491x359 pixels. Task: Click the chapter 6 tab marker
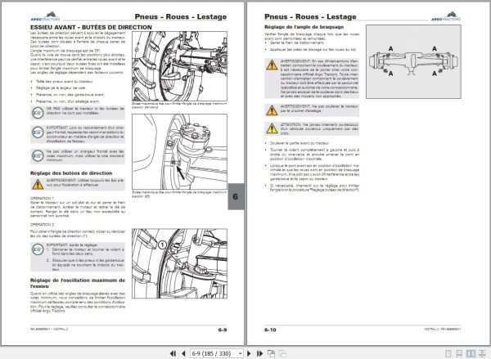[236, 196]
